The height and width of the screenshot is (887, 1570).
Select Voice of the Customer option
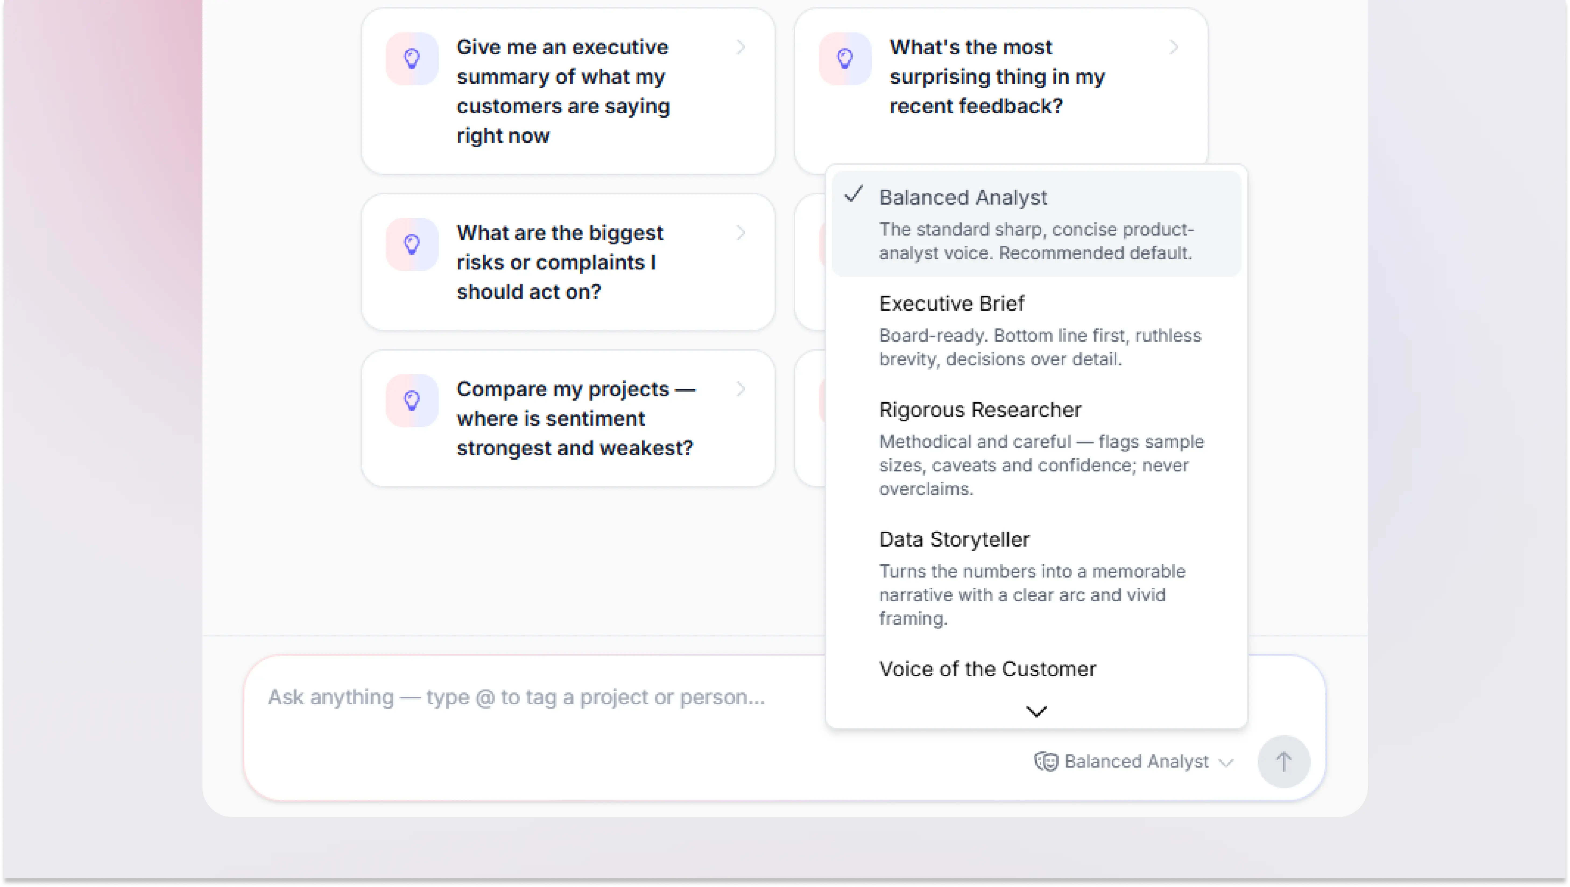point(987,669)
